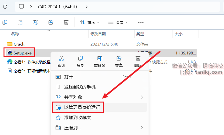
Task: Click the This PC monitor icon
Action: [x=21, y=7]
